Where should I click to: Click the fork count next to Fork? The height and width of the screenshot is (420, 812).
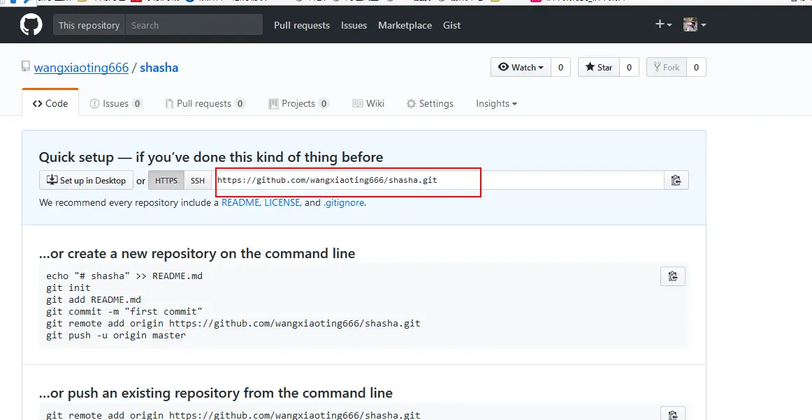tap(696, 67)
